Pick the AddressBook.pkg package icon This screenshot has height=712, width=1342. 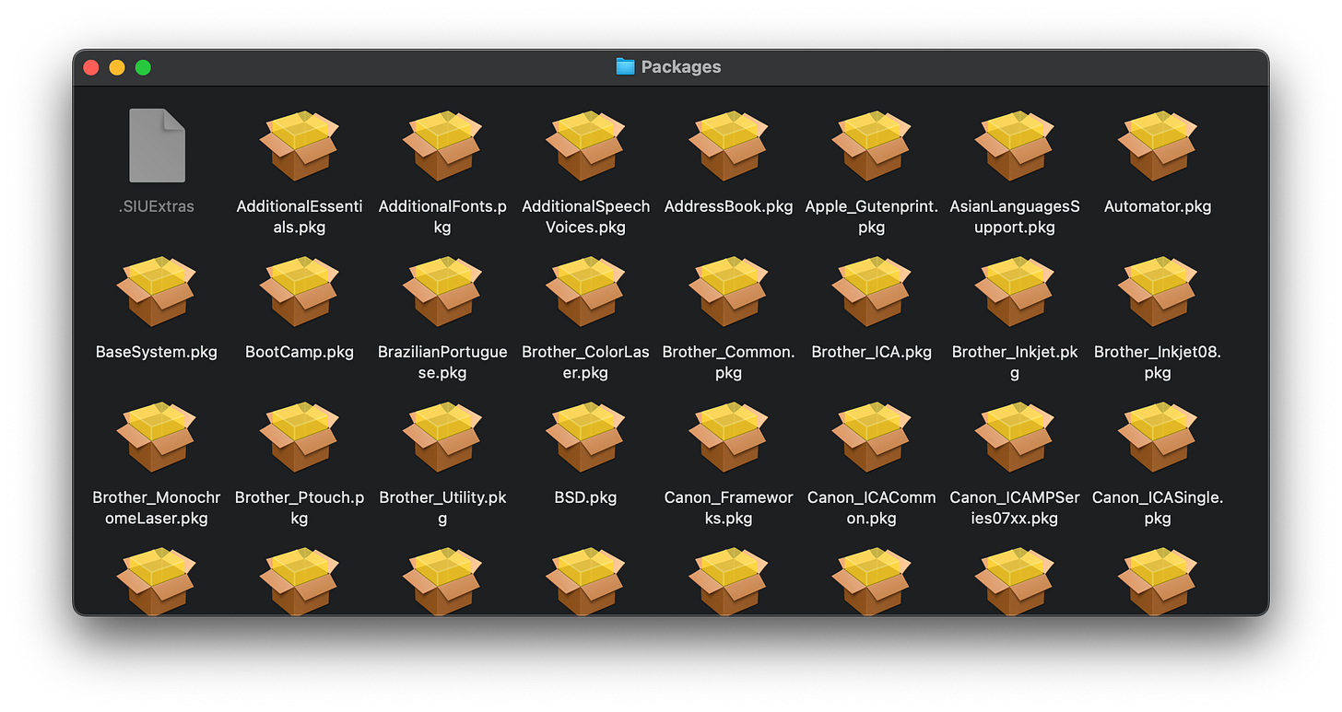tap(728, 146)
